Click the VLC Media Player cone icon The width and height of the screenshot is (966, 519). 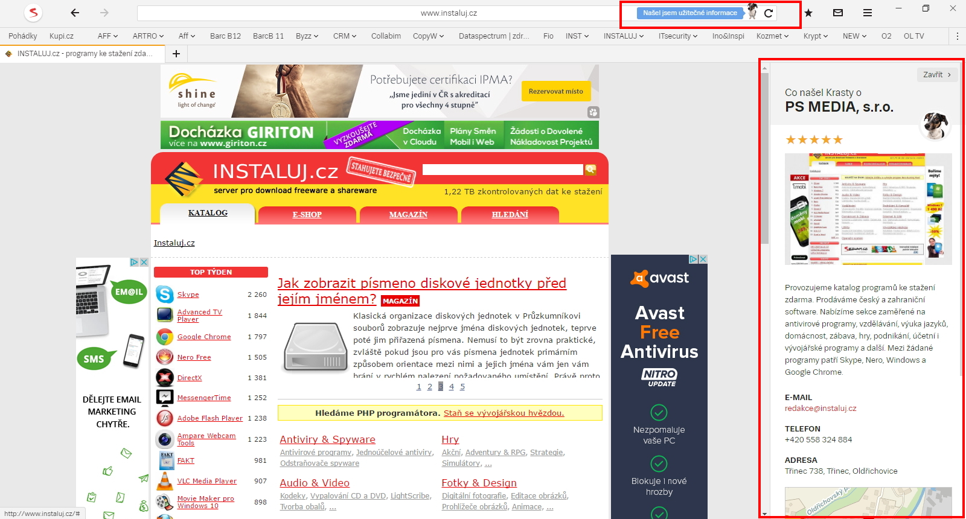[x=165, y=481]
